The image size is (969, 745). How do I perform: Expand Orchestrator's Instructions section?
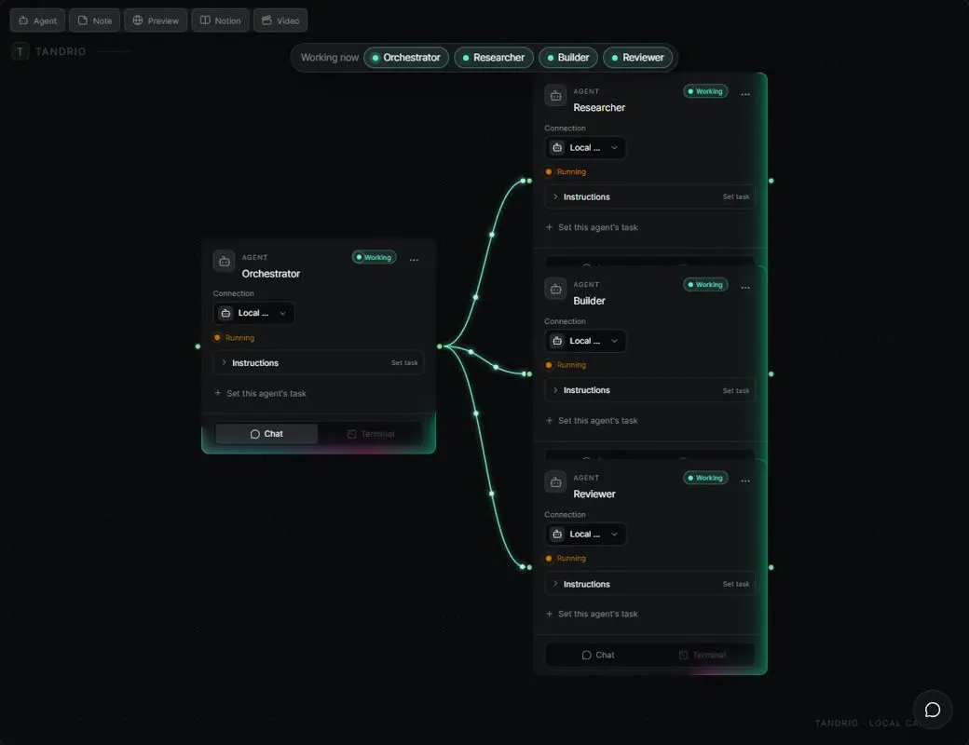(x=319, y=362)
